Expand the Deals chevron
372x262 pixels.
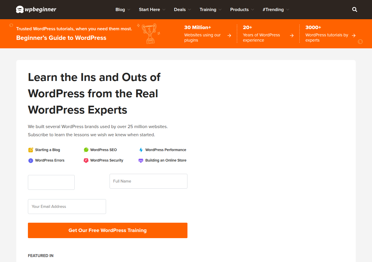(189, 10)
